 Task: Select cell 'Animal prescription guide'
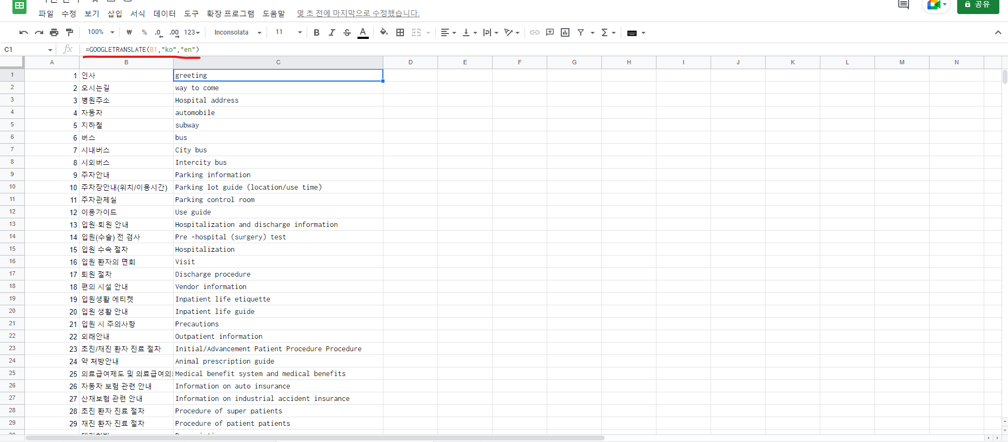278,361
